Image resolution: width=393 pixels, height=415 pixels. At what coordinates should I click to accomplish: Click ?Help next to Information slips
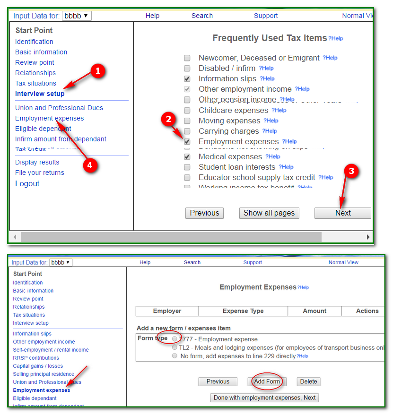[x=267, y=78]
